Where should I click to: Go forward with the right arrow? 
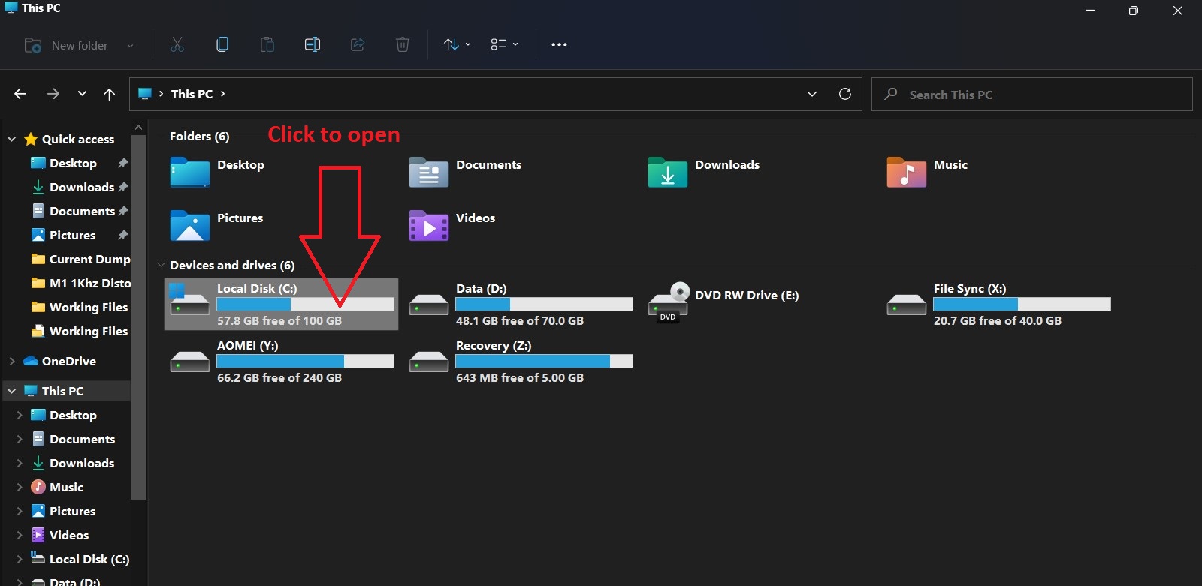point(53,94)
